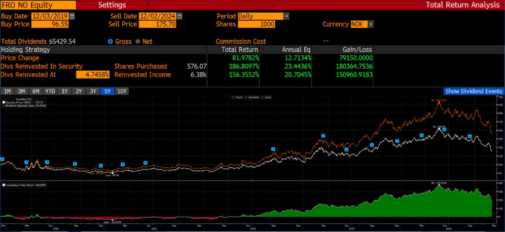505x232 pixels.
Task: Select the highlighted 5Y range tab
Action: [x=107, y=91]
